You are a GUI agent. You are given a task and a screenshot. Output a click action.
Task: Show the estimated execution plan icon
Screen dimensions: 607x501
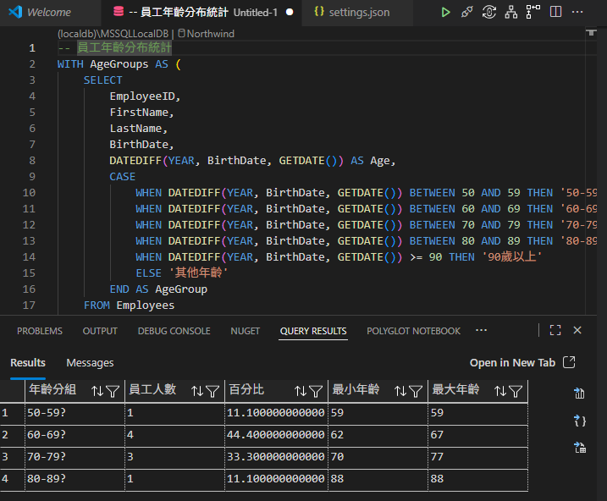pos(511,13)
